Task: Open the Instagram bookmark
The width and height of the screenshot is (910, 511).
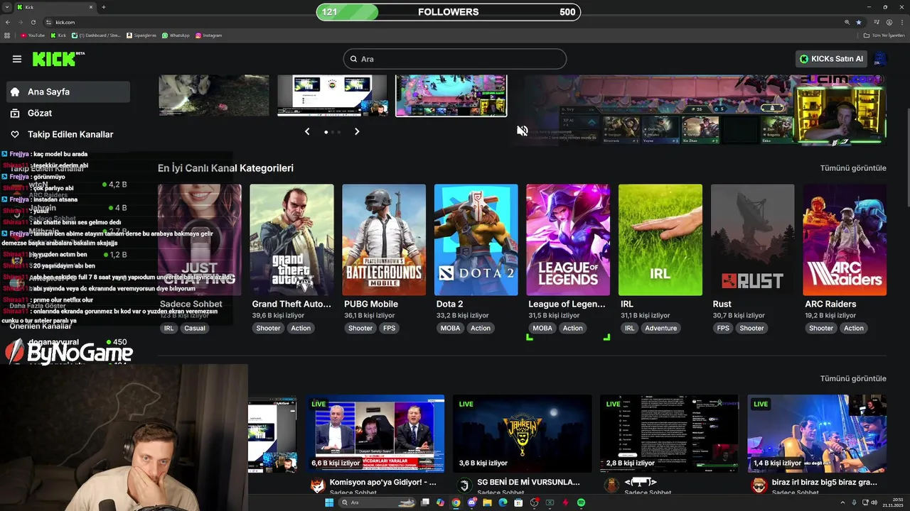Action: pyautogui.click(x=208, y=35)
